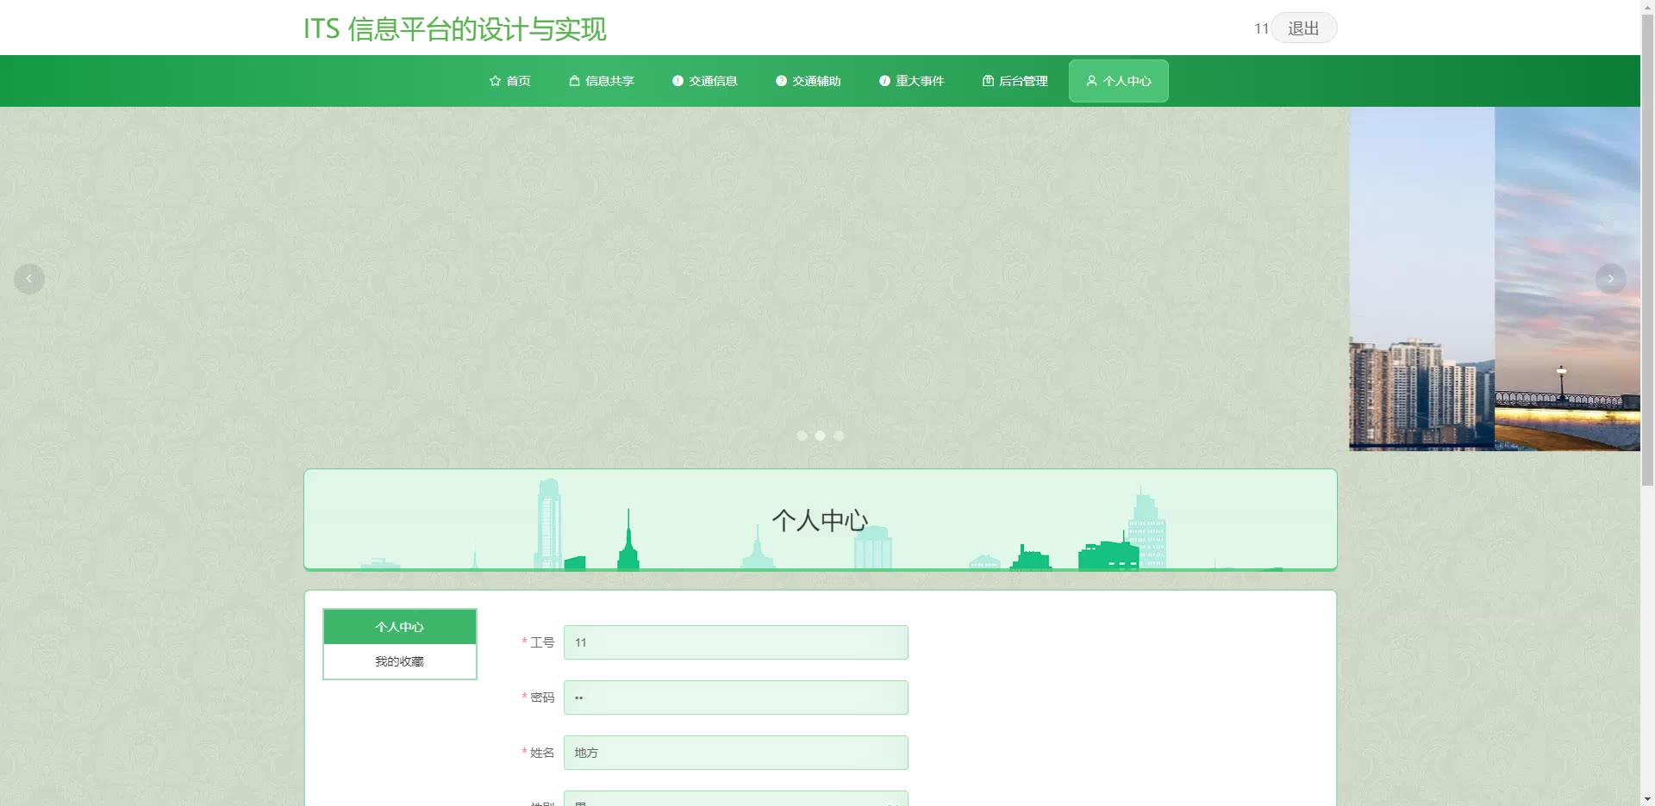Expand the 性别 dropdown below the 姓名 field

[x=735, y=801]
